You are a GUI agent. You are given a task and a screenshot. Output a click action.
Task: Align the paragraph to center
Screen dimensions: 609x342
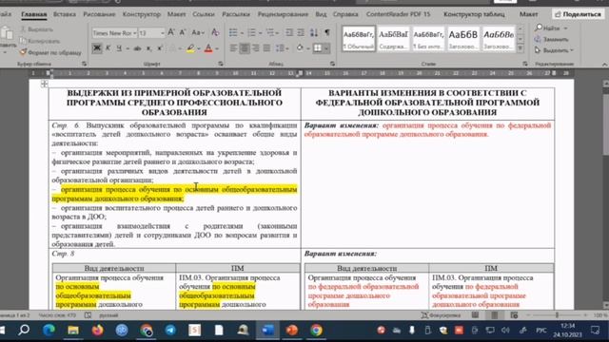click(x=245, y=48)
